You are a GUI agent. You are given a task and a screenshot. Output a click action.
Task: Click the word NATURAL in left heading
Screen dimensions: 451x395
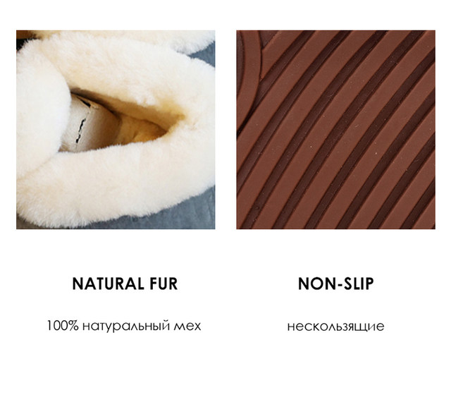[108, 284]
